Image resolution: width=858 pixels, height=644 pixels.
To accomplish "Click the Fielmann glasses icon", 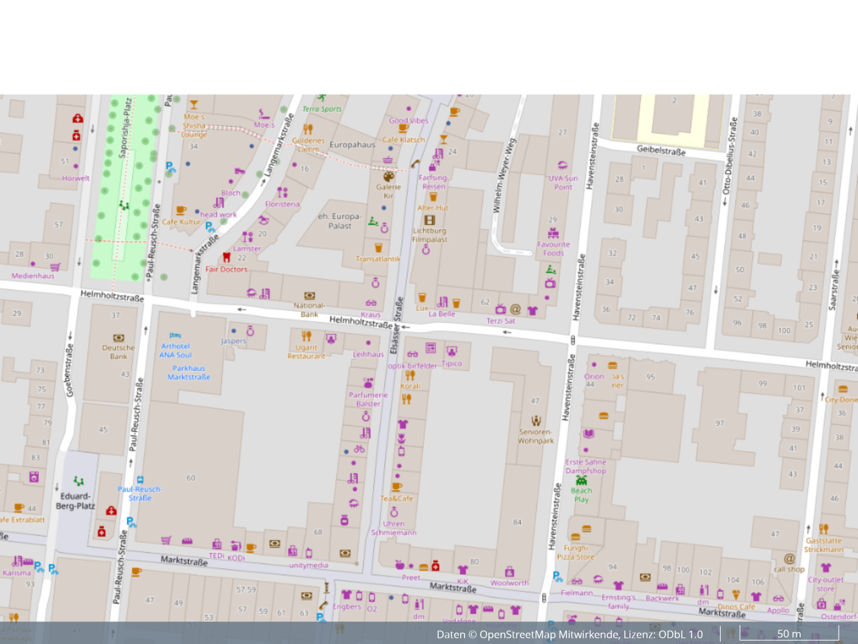I will 577,581.
